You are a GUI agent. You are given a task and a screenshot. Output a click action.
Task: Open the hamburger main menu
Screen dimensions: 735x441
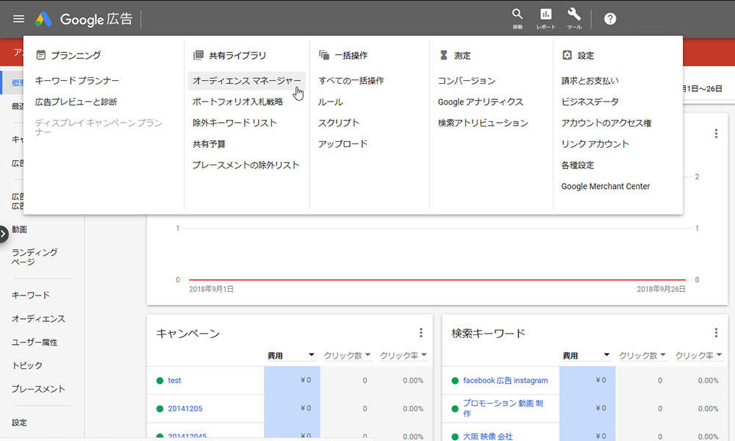click(19, 19)
